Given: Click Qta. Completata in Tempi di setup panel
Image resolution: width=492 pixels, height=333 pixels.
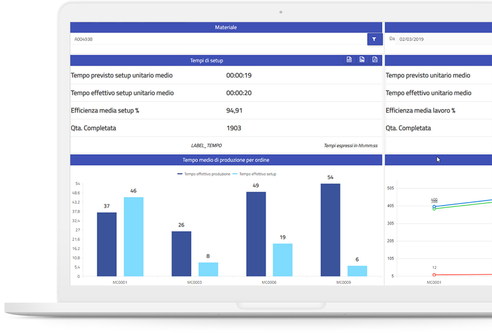Looking at the screenshot, I should point(94,128).
